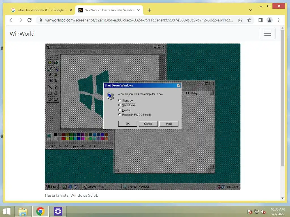Select the Curve tool in Paint

pyautogui.click(x=56, y=87)
